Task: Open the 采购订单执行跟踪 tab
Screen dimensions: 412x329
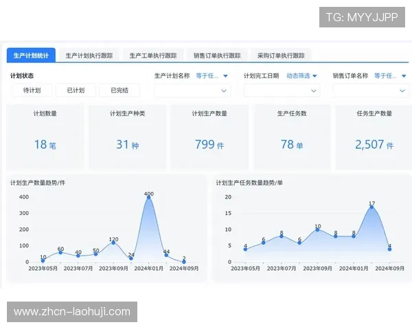Action: (281, 56)
